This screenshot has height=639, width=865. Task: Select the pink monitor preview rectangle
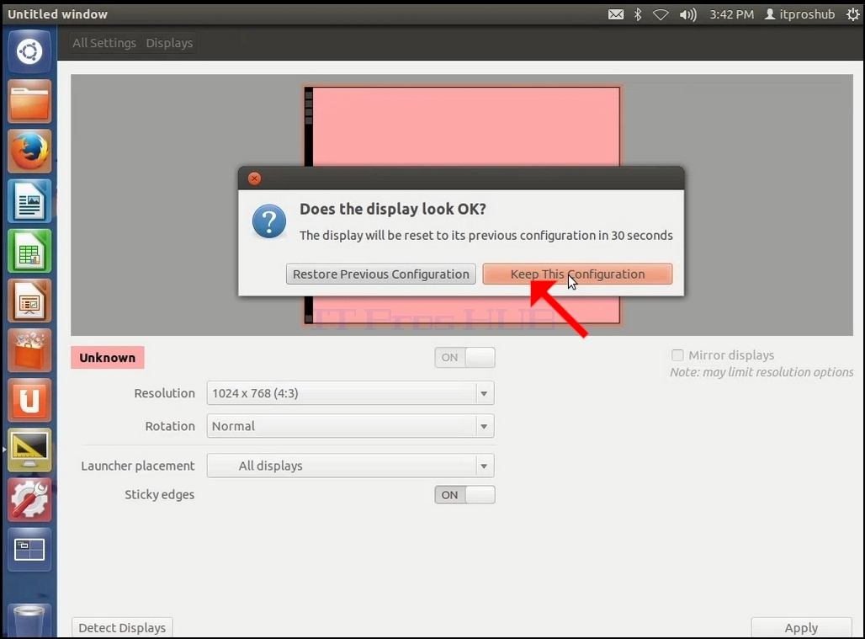tap(462, 126)
